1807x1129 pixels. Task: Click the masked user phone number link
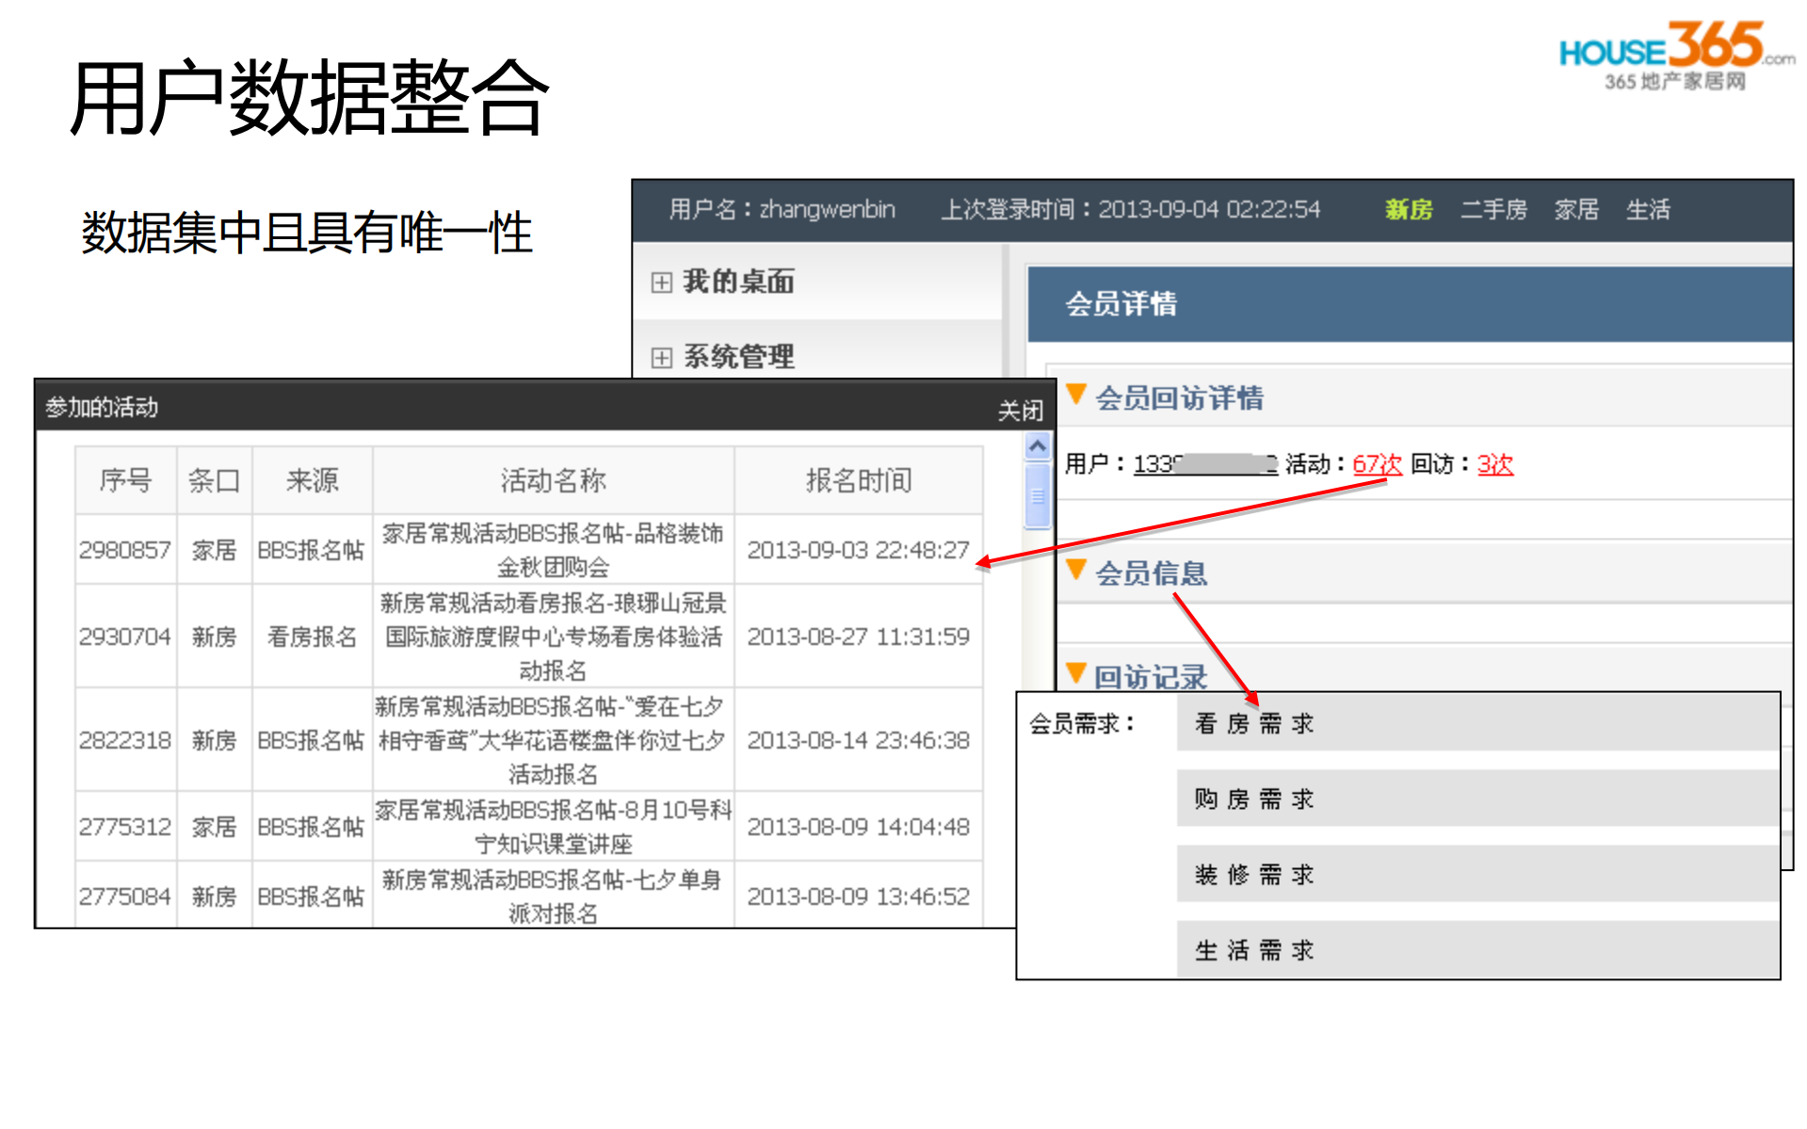pos(1204,464)
